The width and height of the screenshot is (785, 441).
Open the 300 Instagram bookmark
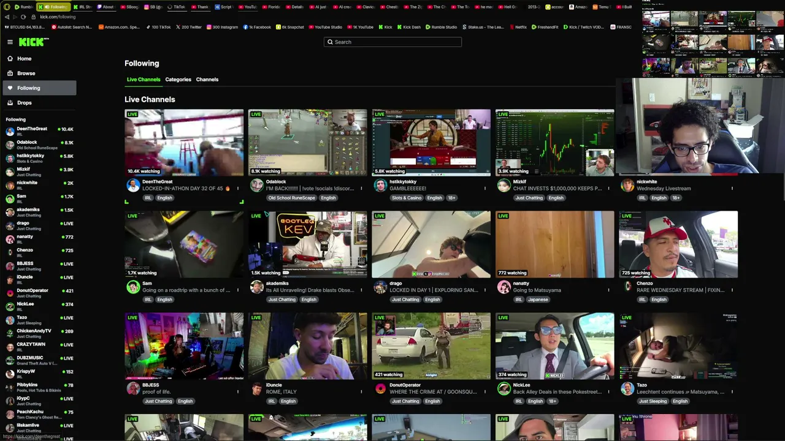click(x=222, y=27)
